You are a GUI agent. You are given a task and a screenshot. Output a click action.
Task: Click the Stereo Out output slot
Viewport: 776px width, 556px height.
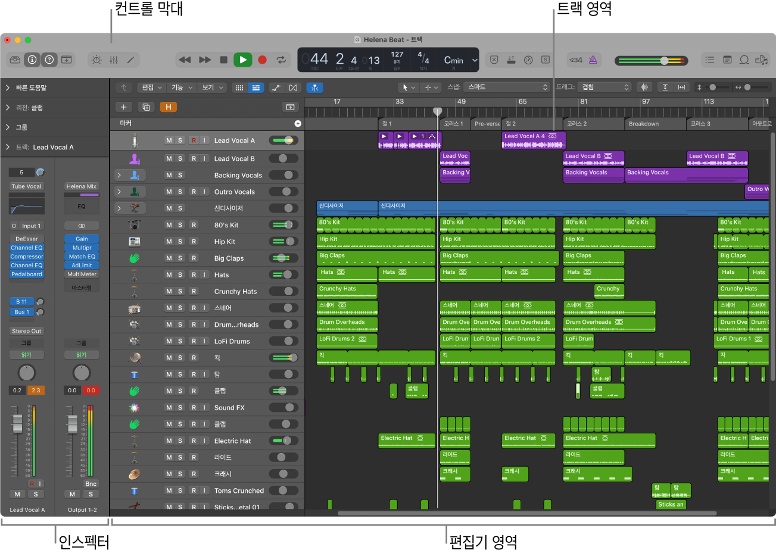pyautogui.click(x=27, y=331)
